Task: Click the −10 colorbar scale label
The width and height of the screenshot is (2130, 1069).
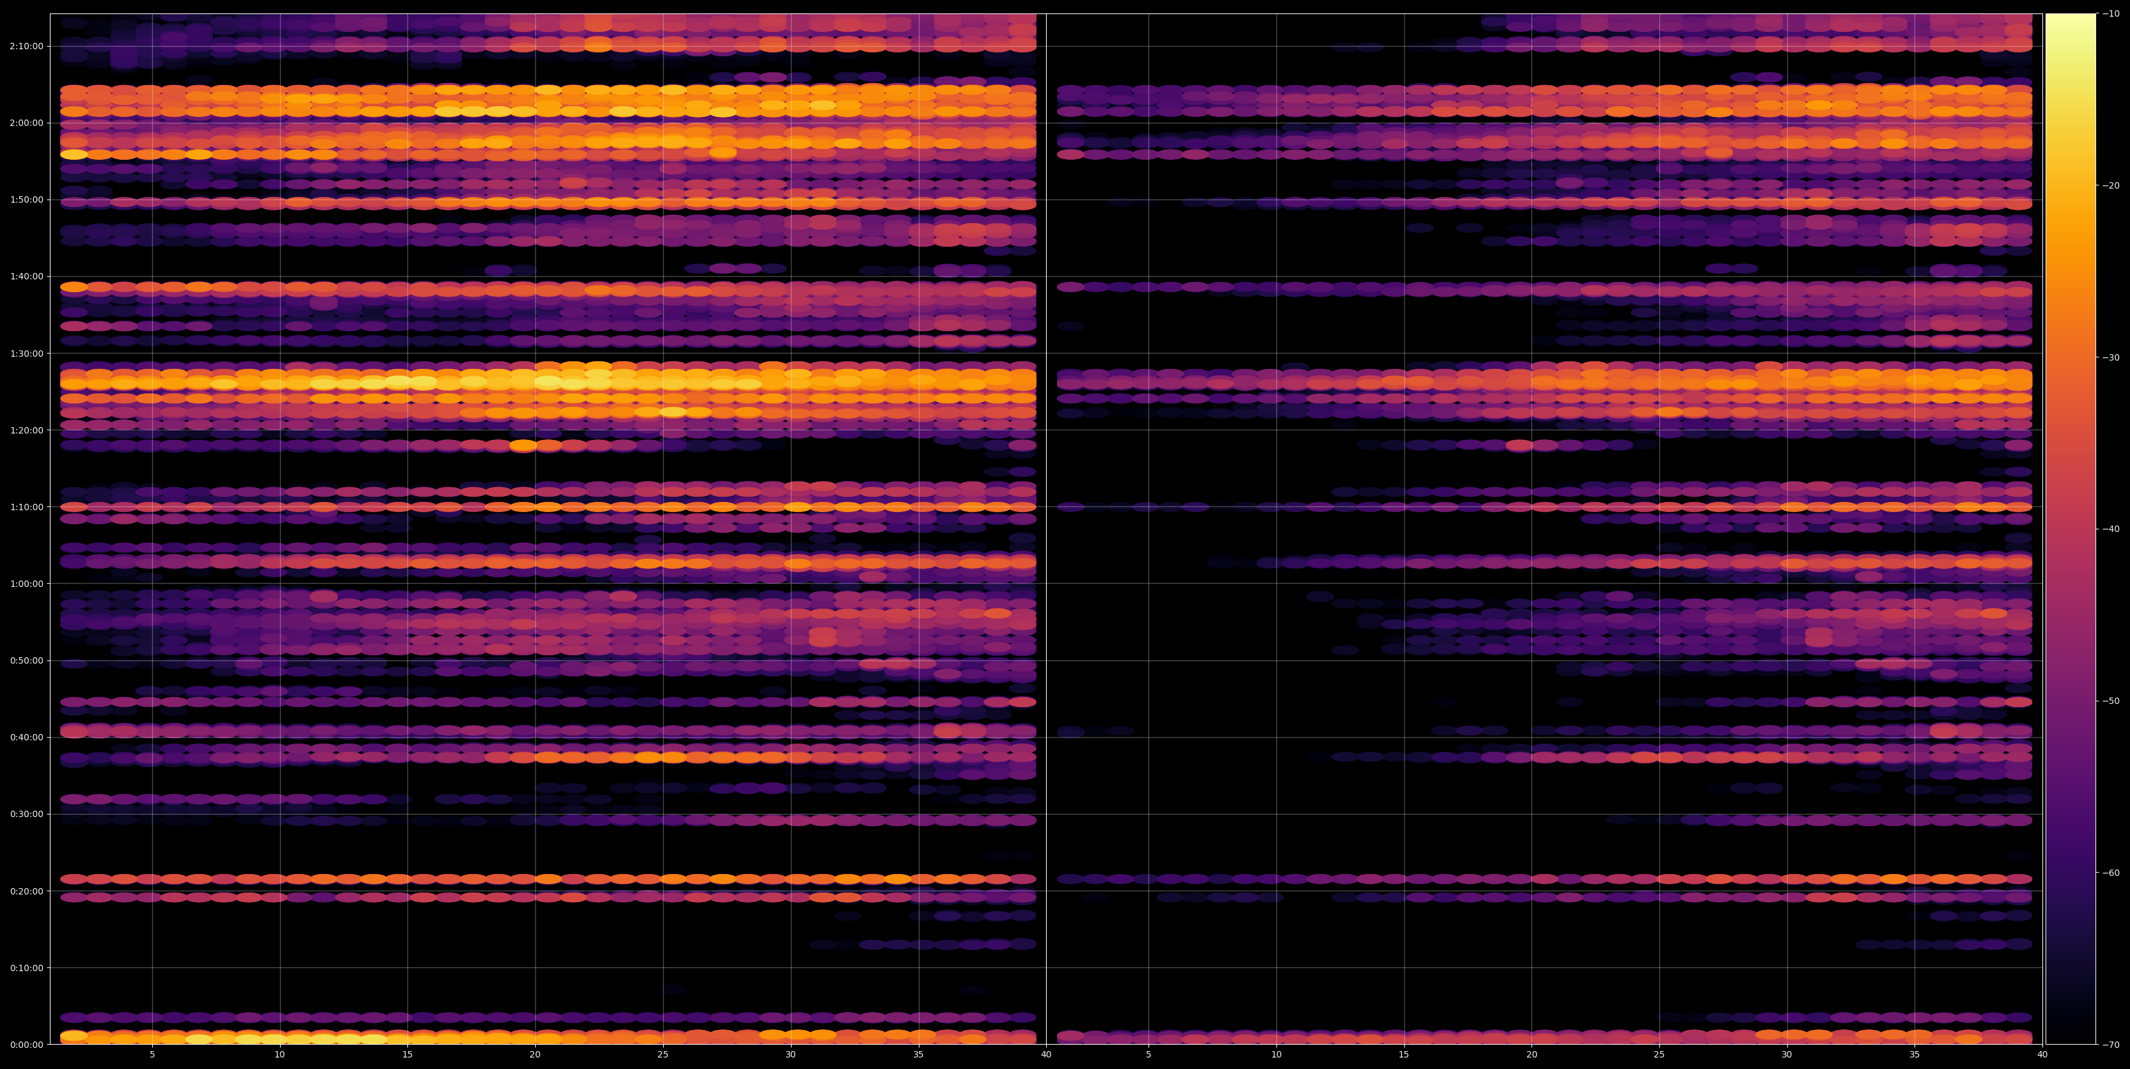Action: [x=2111, y=13]
